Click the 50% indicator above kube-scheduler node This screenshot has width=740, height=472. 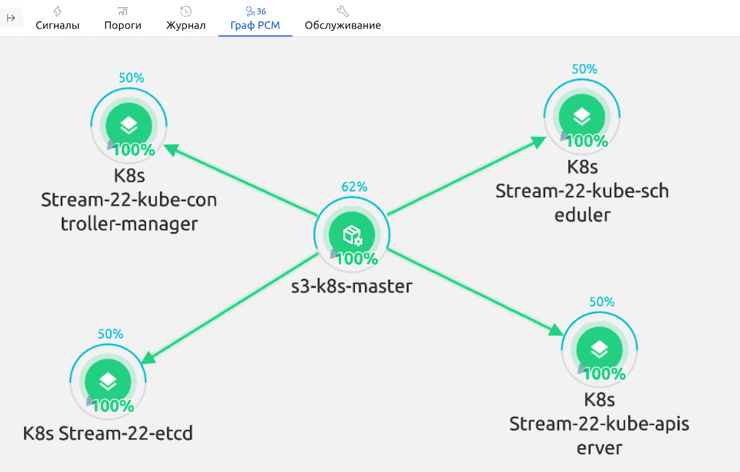[584, 69]
